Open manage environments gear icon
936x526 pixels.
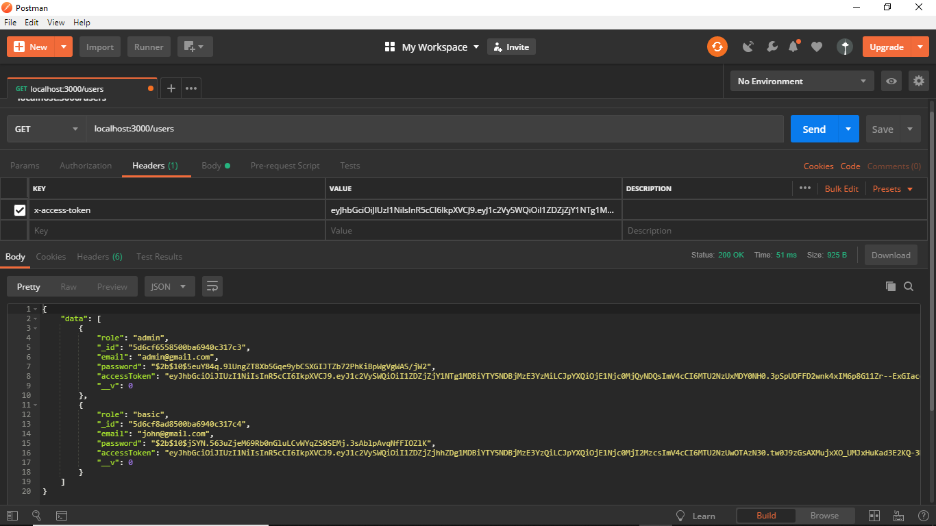point(919,81)
